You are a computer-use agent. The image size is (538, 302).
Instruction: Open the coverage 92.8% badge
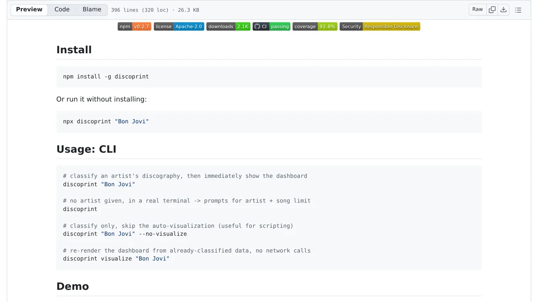[315, 26]
